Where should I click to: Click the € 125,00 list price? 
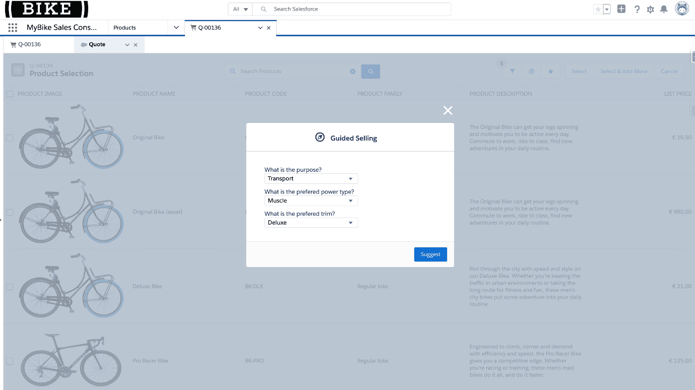tap(680, 361)
